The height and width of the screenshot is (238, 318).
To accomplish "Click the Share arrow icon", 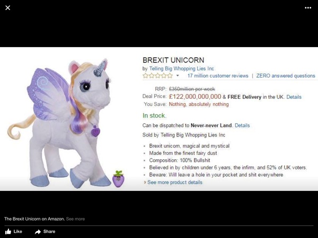I will tap(38, 232).
